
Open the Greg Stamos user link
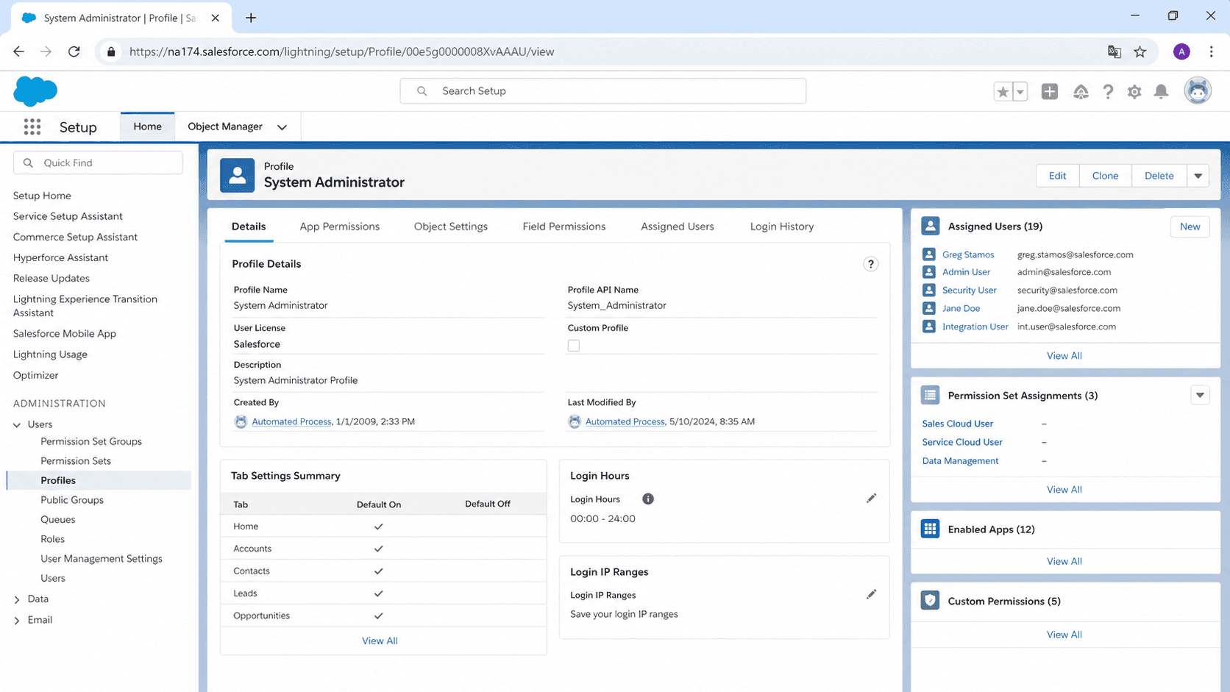968,254
